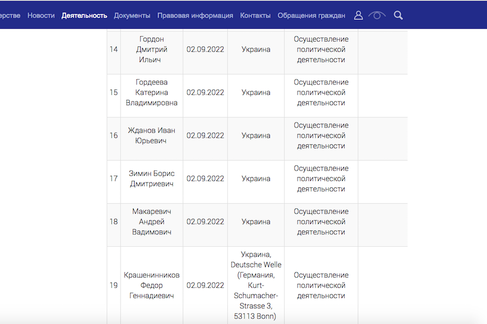Click the Deutsche Welle address cell

click(256, 285)
